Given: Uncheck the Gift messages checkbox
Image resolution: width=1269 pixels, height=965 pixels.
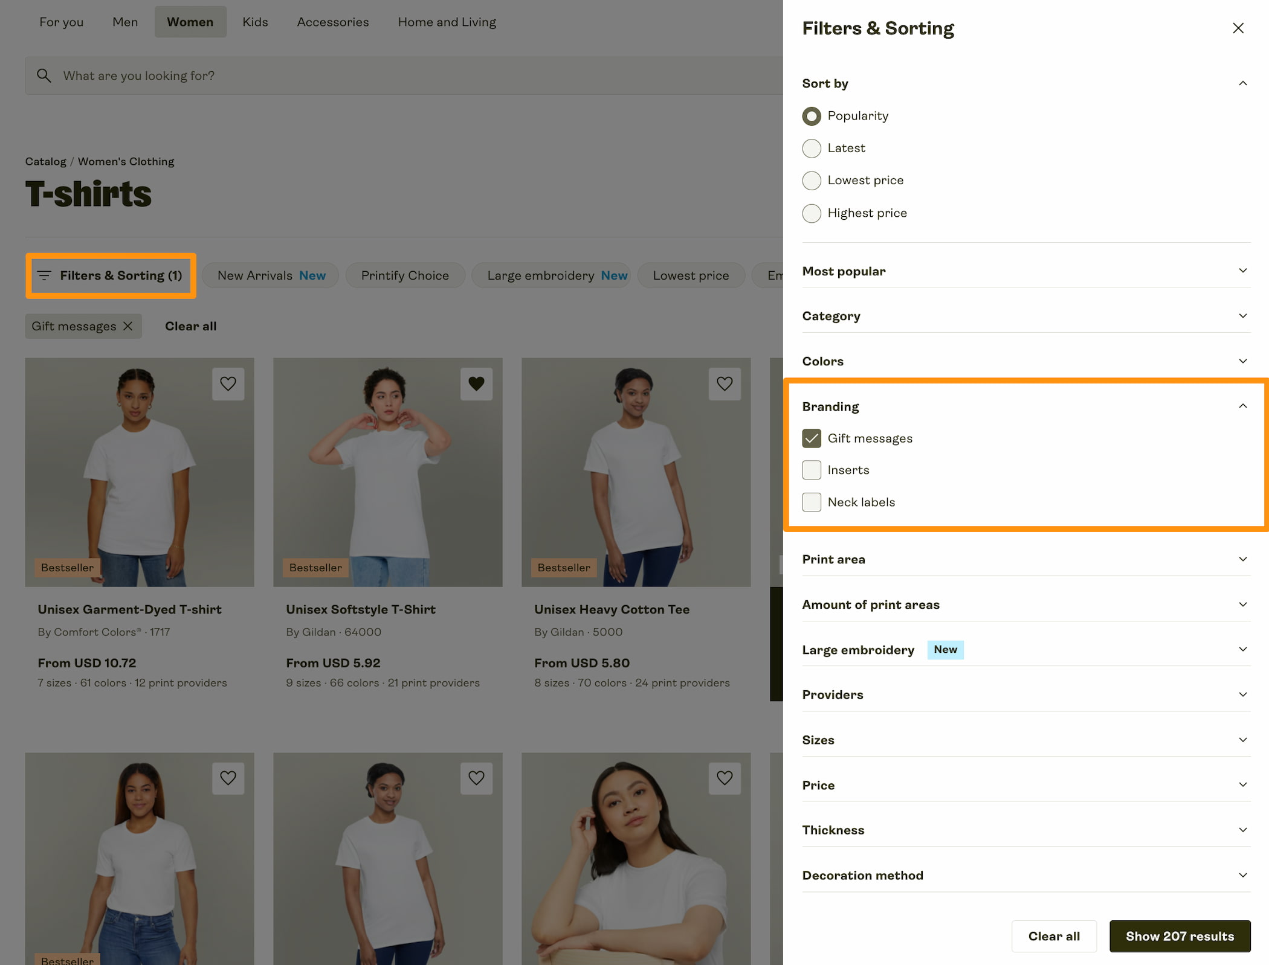Looking at the screenshot, I should coord(812,438).
